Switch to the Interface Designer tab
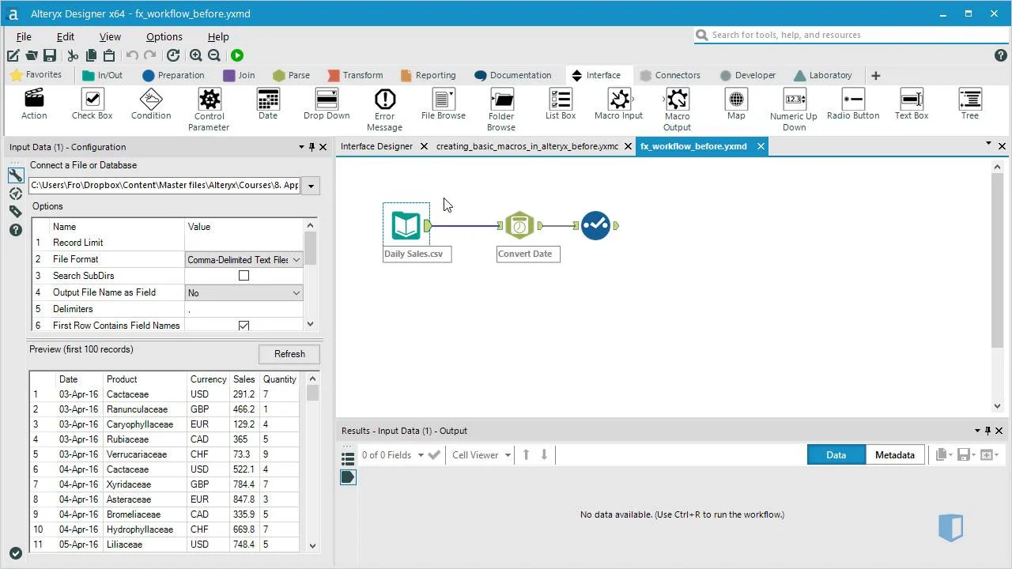Viewport: 1012px width, 569px height. pyautogui.click(x=376, y=146)
